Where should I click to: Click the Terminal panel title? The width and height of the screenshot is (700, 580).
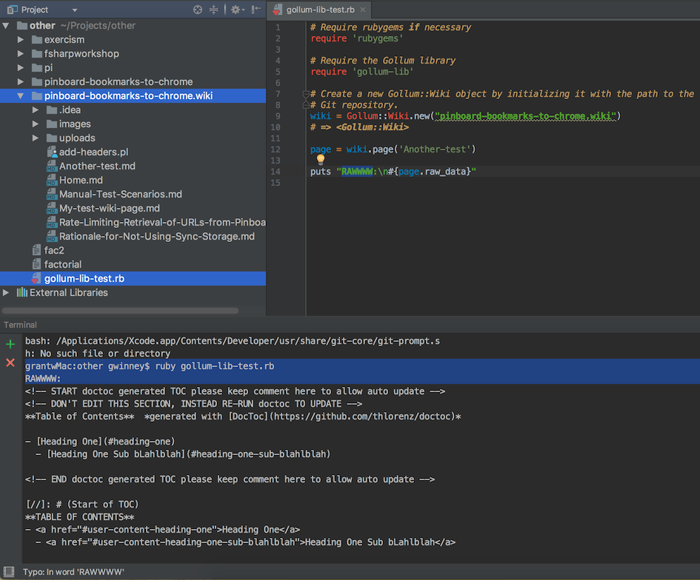21,325
